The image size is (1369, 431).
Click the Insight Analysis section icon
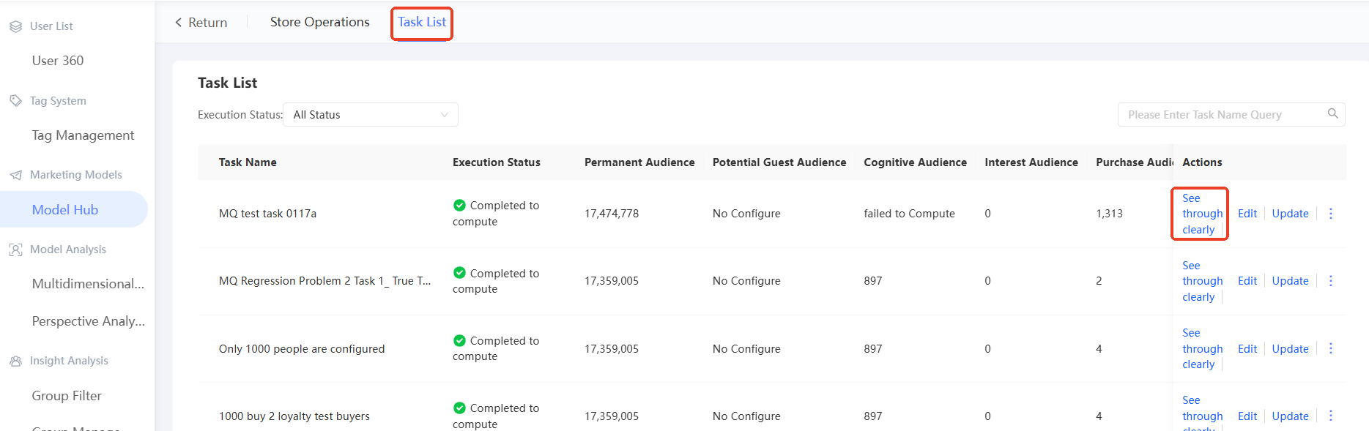15,361
